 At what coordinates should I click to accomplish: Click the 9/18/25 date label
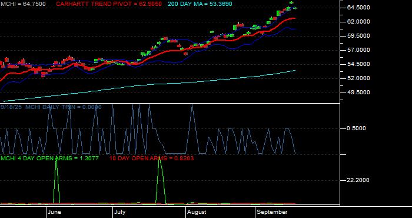pyautogui.click(x=12, y=107)
